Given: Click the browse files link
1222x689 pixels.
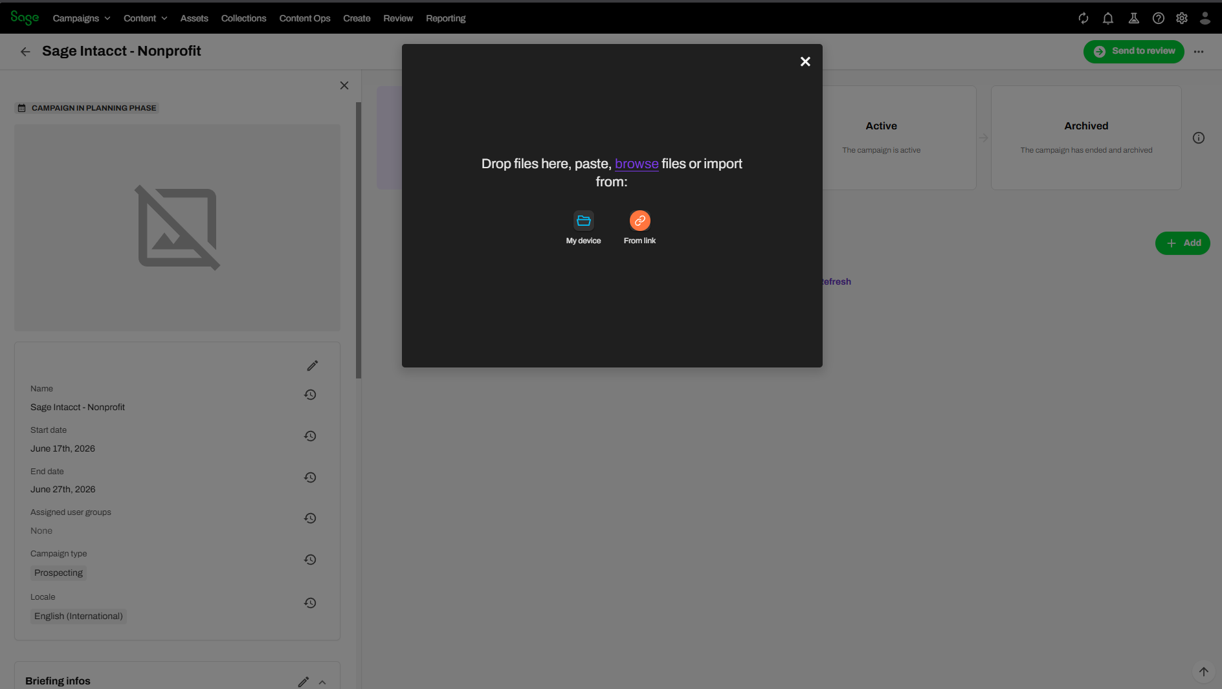Looking at the screenshot, I should tap(636, 164).
